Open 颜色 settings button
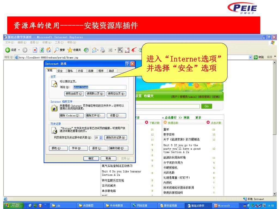The height and width of the screenshot is (209, 279). pos(58,148)
